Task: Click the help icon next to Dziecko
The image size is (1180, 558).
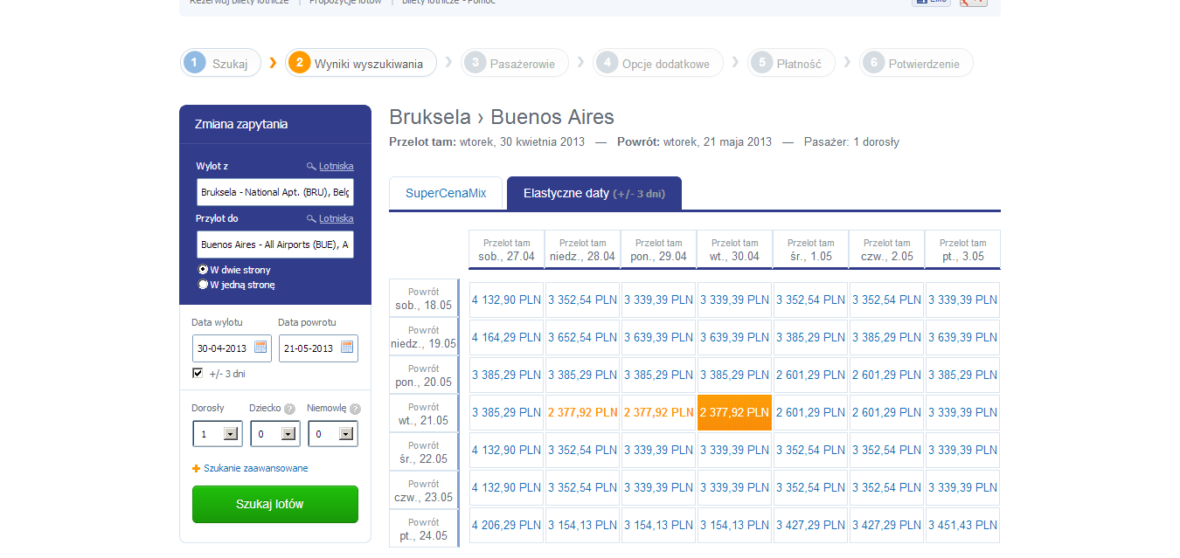Action: (289, 409)
